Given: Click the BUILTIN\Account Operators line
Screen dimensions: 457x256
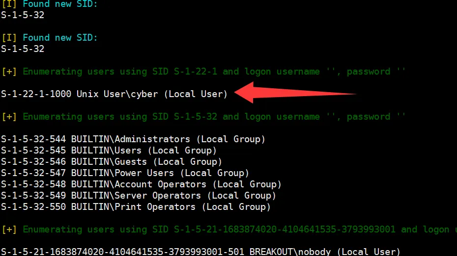Looking at the screenshot, I should (142, 184).
